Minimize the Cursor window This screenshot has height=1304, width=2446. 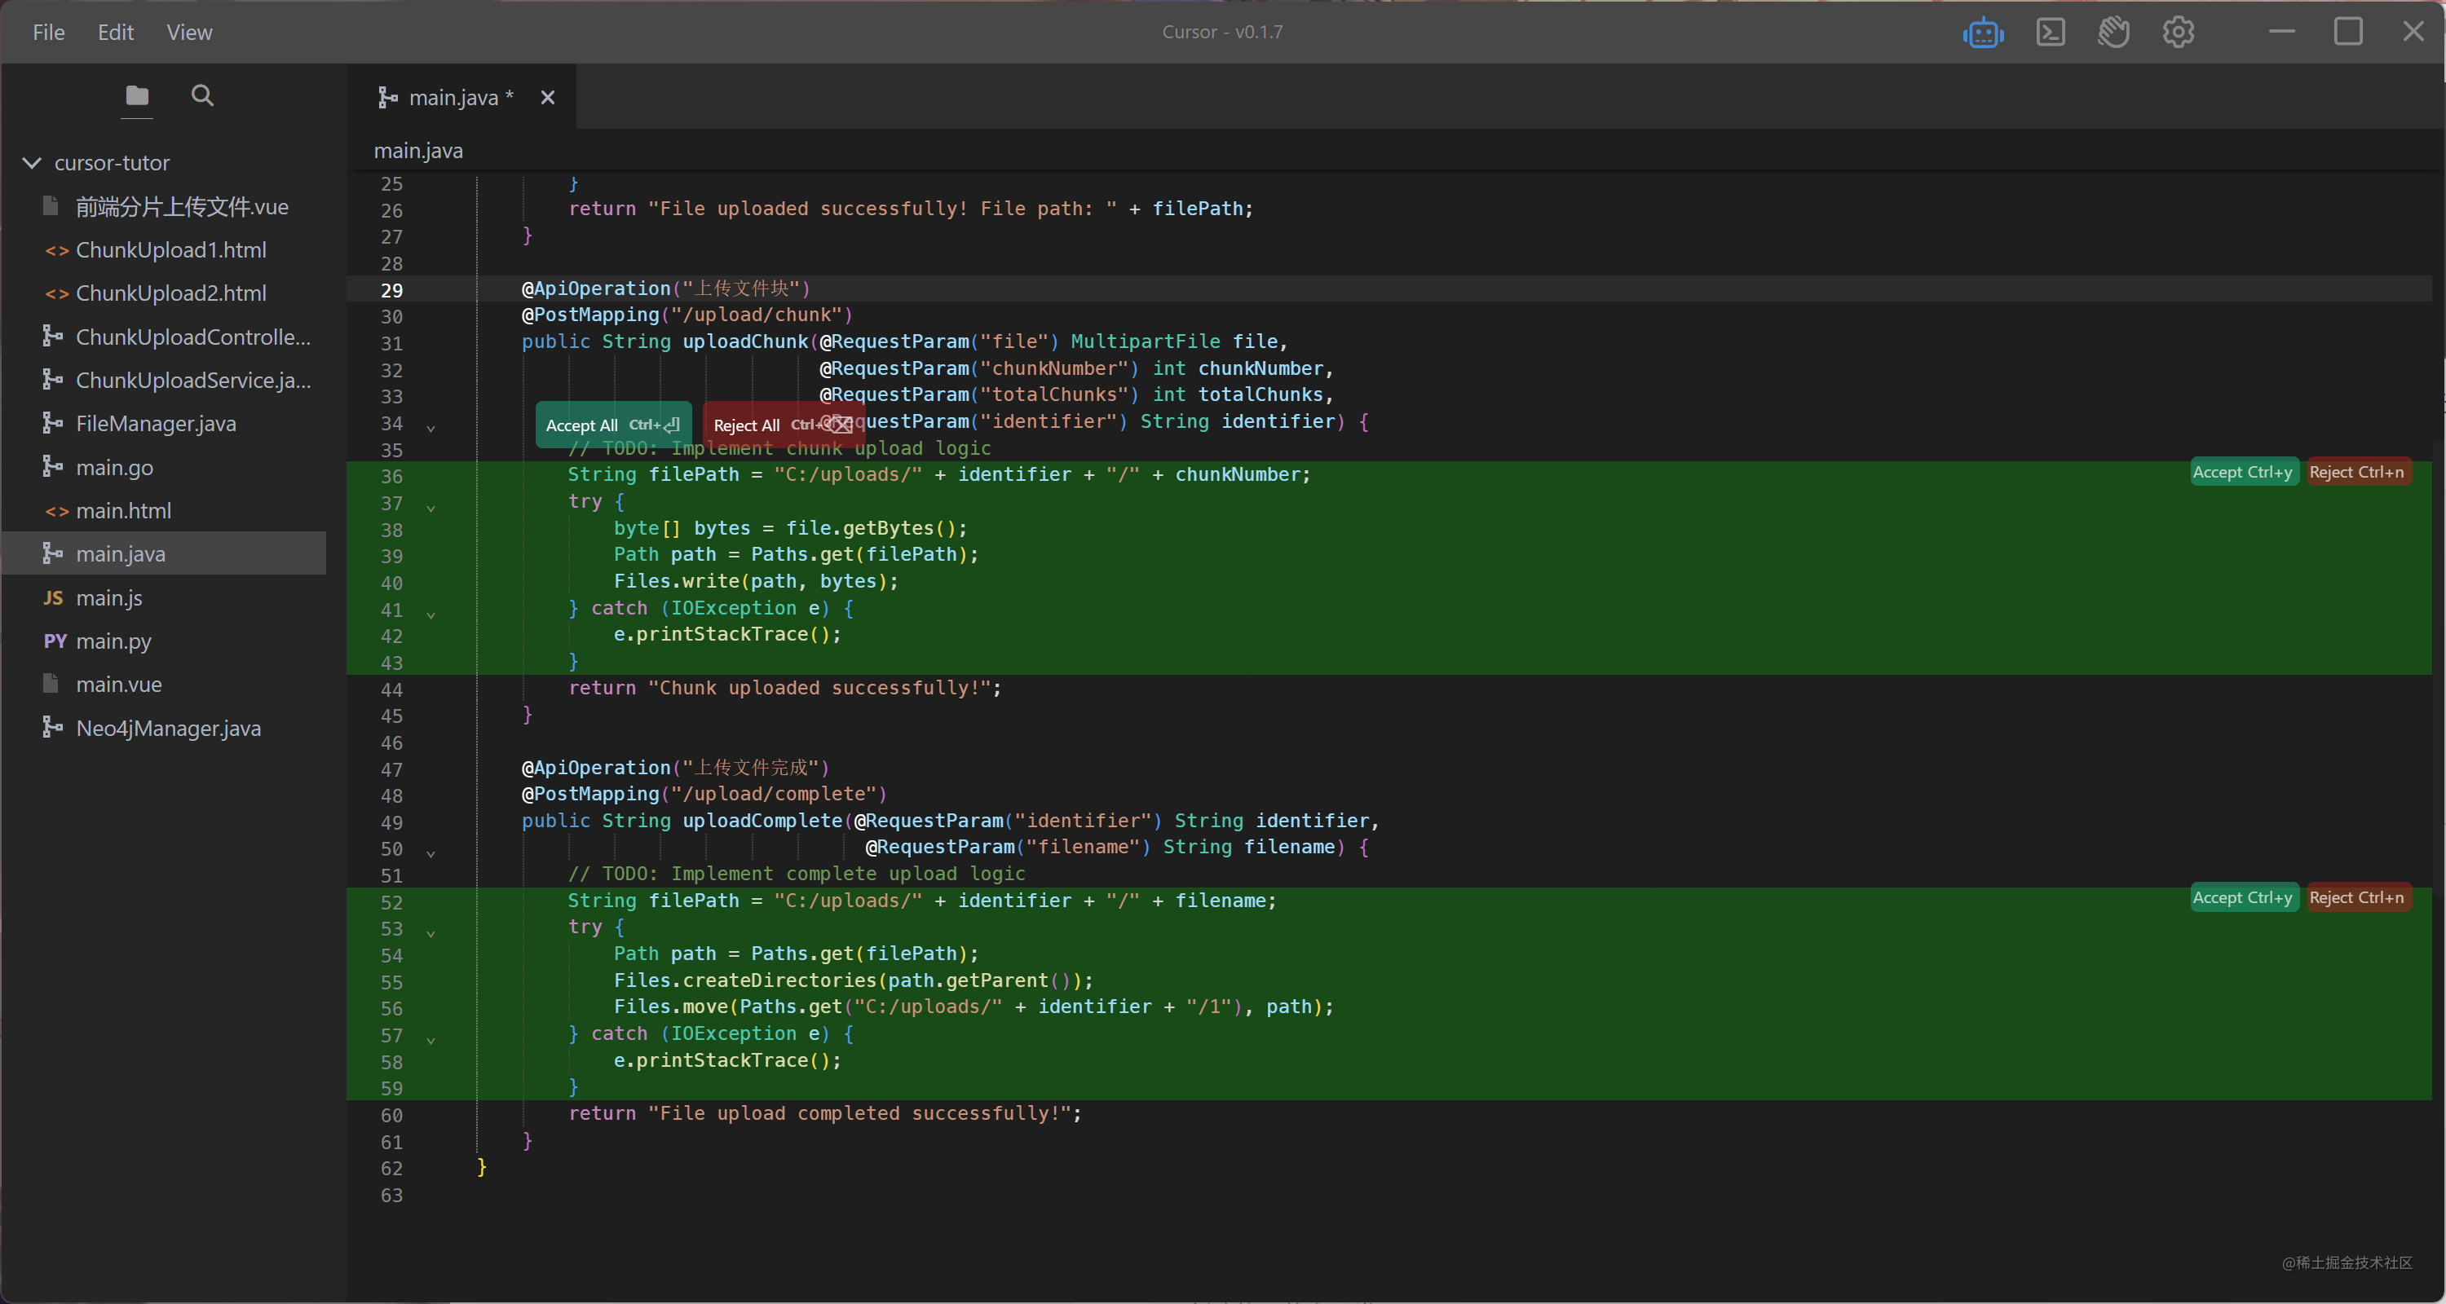[x=2282, y=33]
